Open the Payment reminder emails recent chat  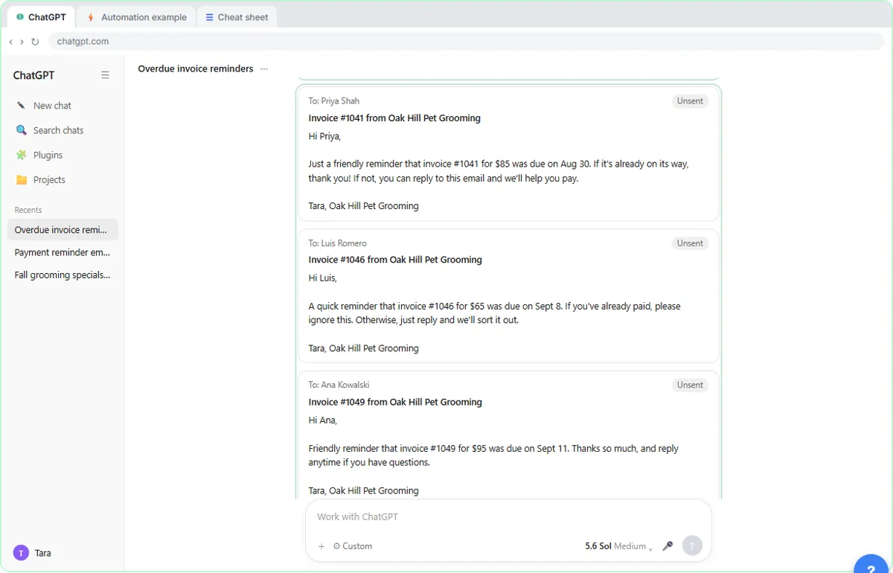63,252
